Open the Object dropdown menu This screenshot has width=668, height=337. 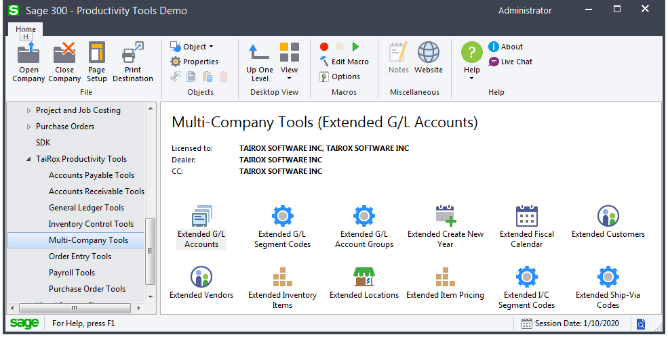pyautogui.click(x=192, y=47)
